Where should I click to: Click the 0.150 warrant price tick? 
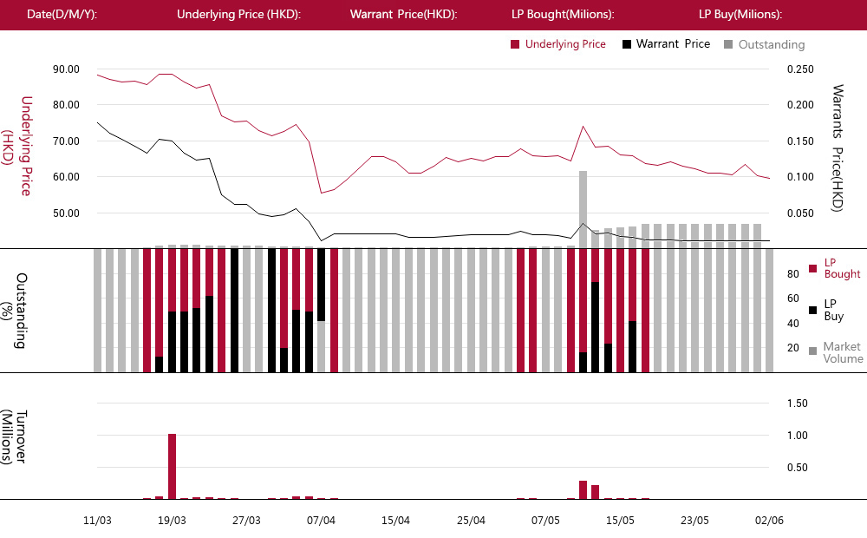[800, 141]
